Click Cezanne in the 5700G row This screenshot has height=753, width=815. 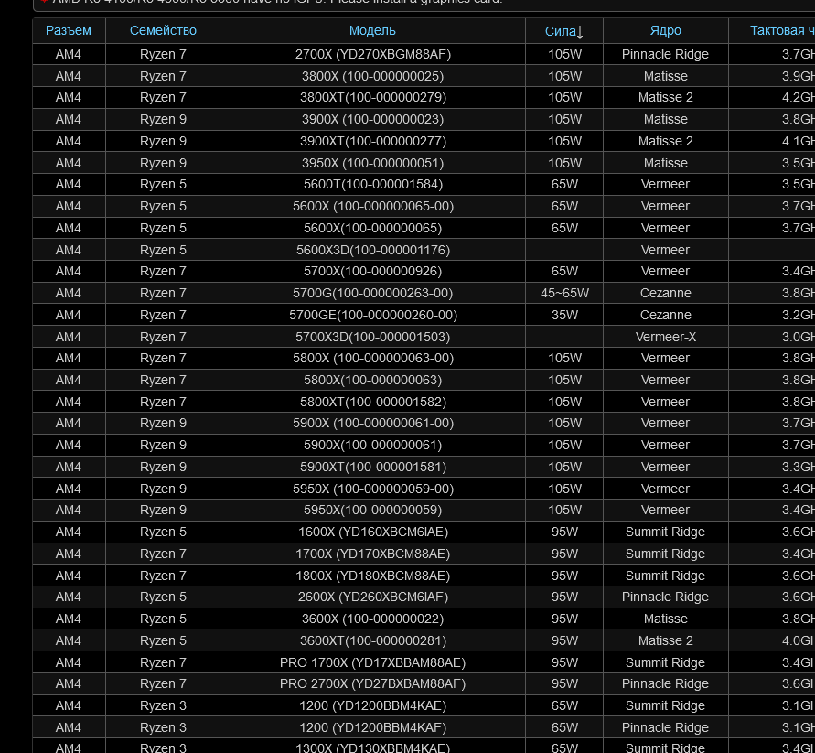(x=665, y=293)
